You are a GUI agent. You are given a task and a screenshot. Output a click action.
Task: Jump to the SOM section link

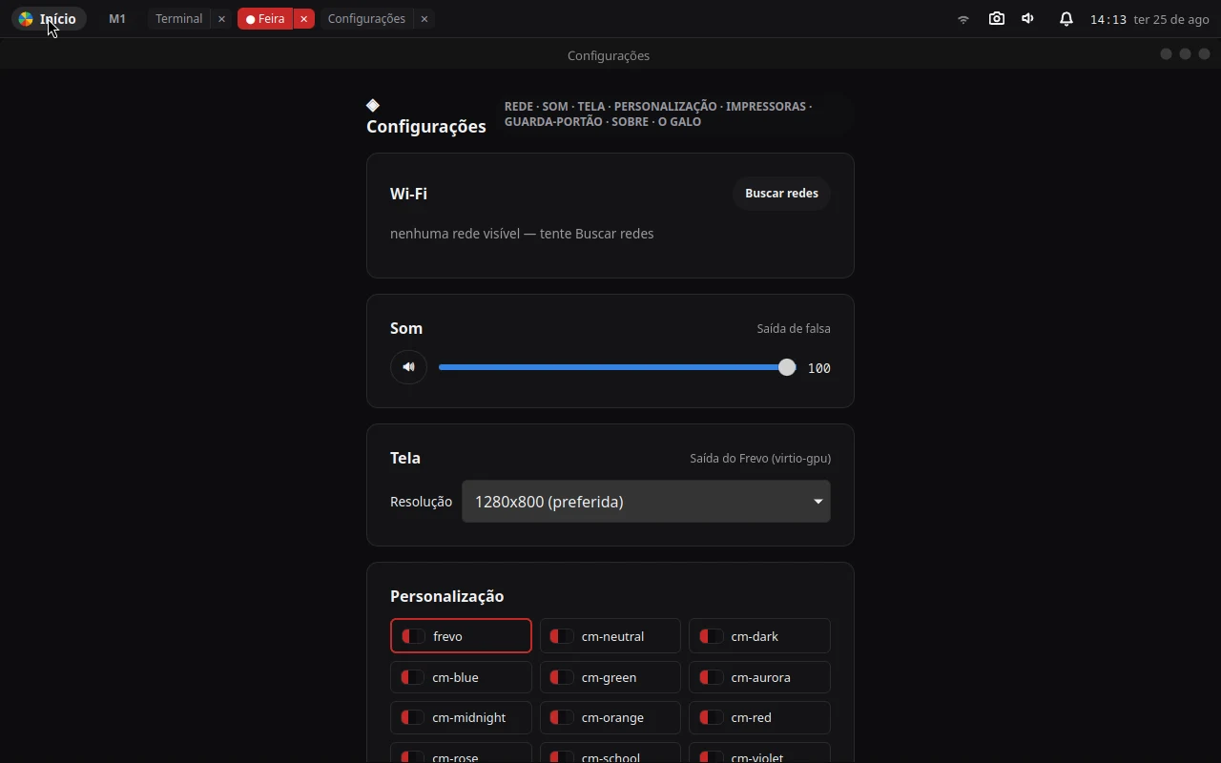[x=555, y=106]
